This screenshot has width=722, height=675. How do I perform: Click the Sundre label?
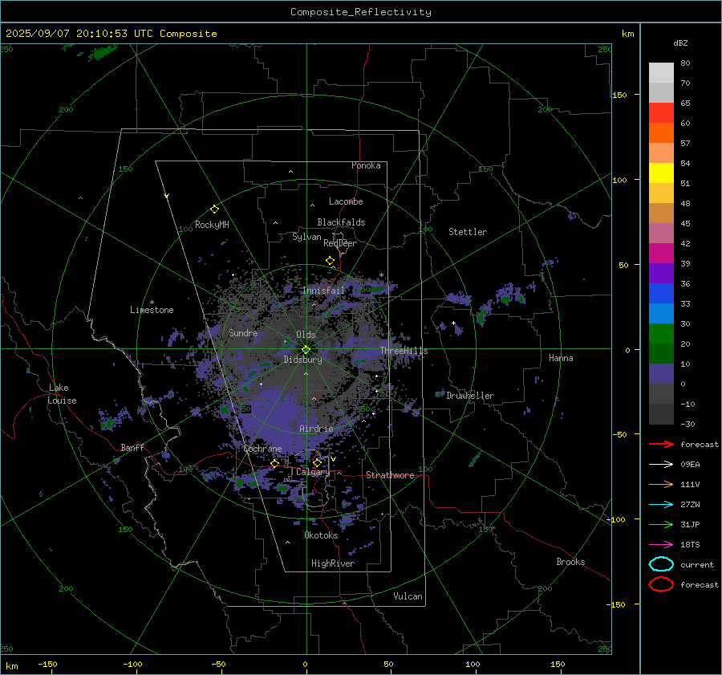coord(243,332)
